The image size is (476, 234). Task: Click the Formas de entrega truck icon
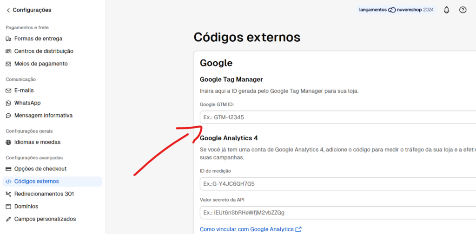click(8, 39)
